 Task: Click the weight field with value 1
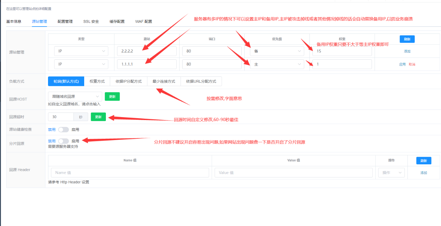point(342,64)
